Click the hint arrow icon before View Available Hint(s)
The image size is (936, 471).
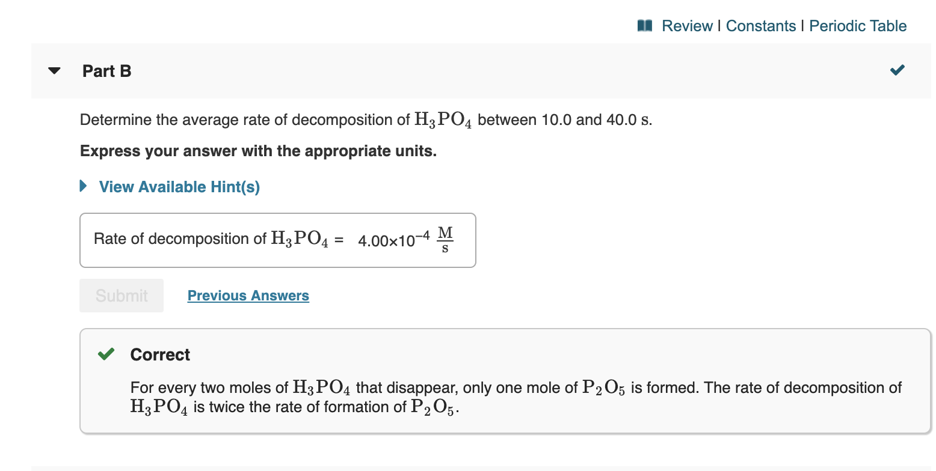[82, 186]
